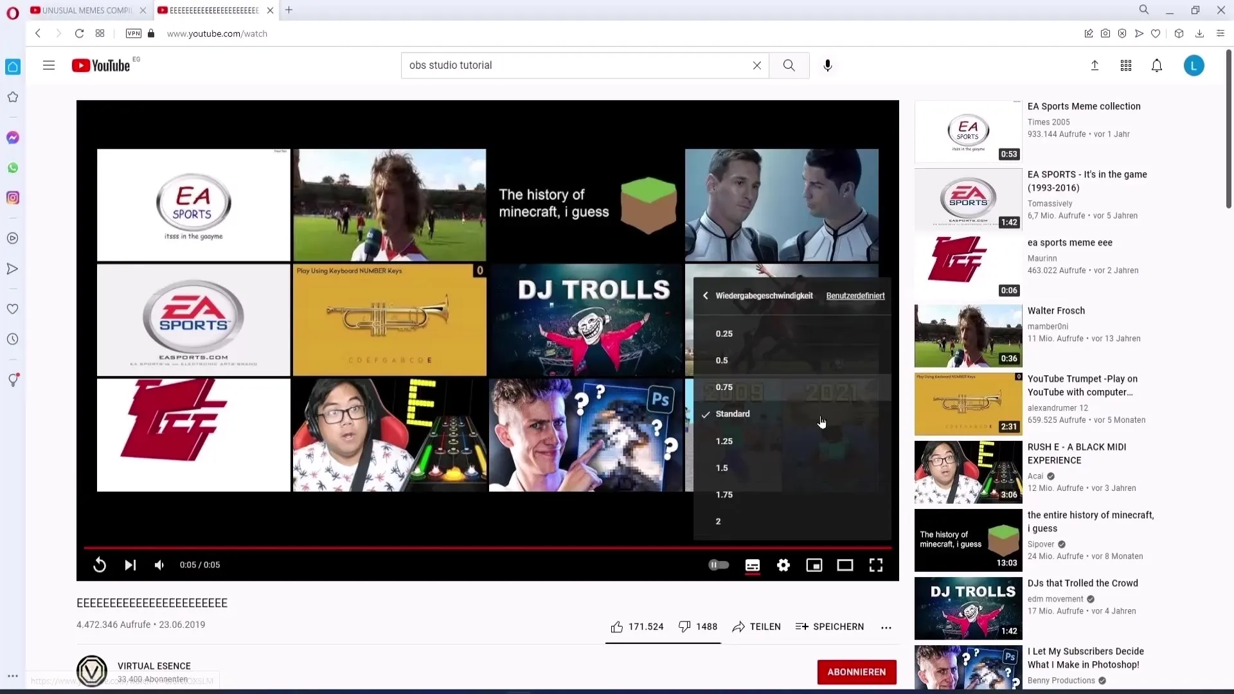Select playback speed 1.75
Screen dimensions: 1234x694
[x=792, y=494]
